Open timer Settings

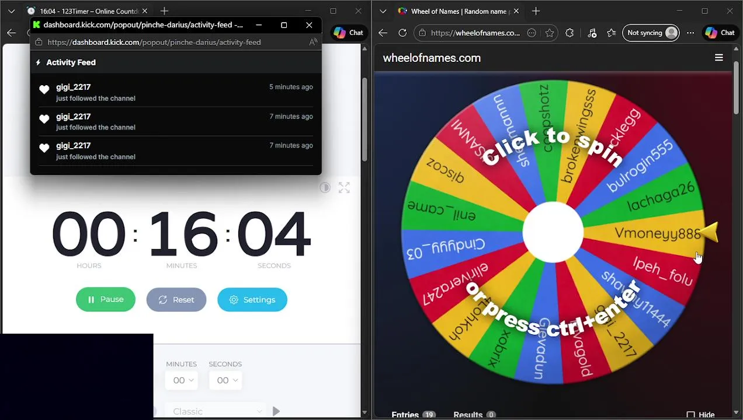(x=252, y=299)
